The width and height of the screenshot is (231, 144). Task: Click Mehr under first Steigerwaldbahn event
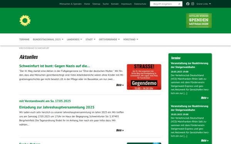[x=205, y=98]
